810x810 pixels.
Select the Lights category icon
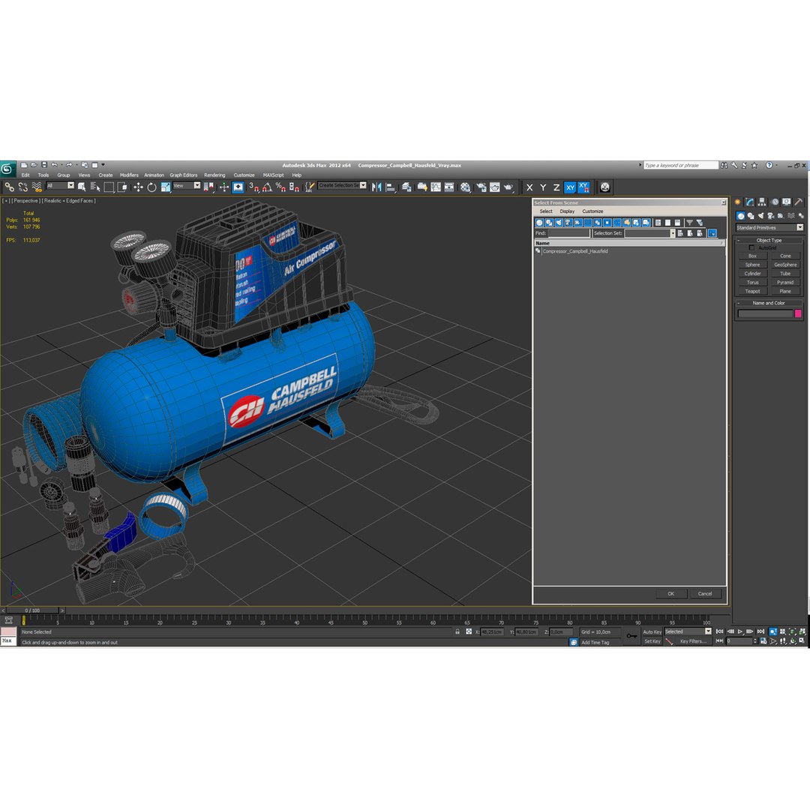[x=760, y=216]
